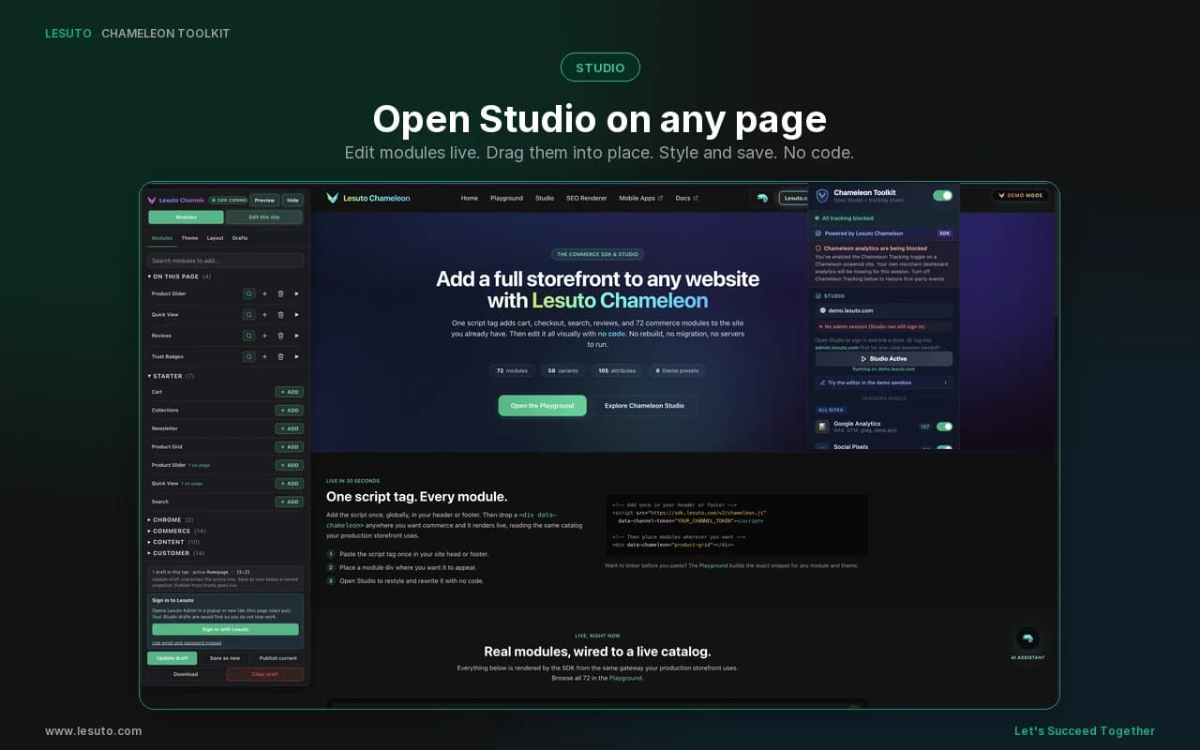Click Open the Playground button
The height and width of the screenshot is (750, 1200).
(542, 405)
